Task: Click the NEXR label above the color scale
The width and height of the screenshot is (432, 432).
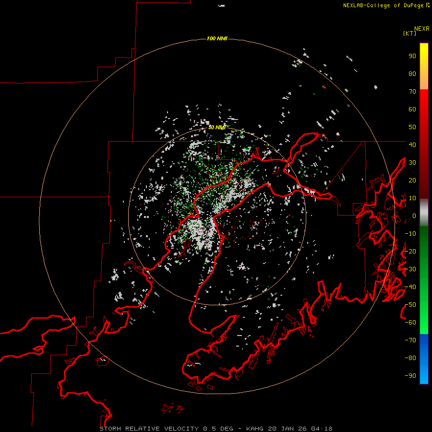Action: click(x=422, y=29)
